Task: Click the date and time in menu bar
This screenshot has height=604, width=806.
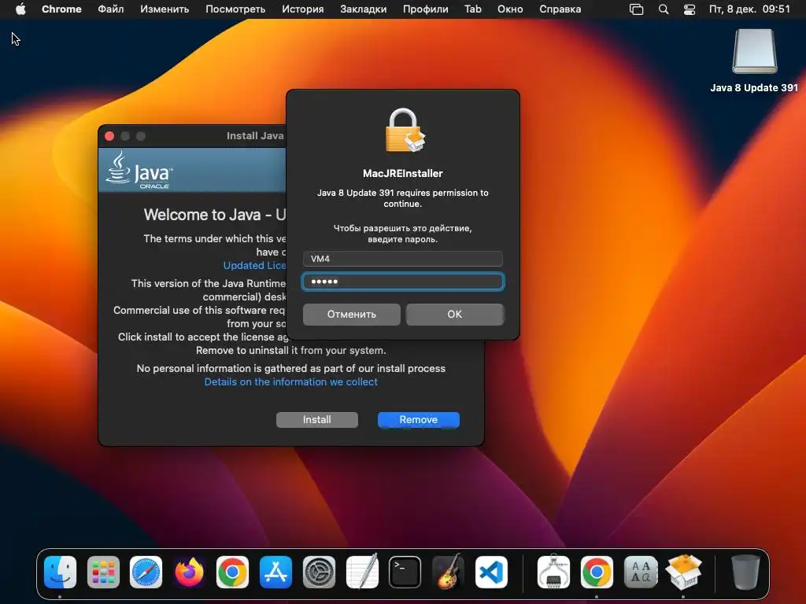Action: (749, 9)
